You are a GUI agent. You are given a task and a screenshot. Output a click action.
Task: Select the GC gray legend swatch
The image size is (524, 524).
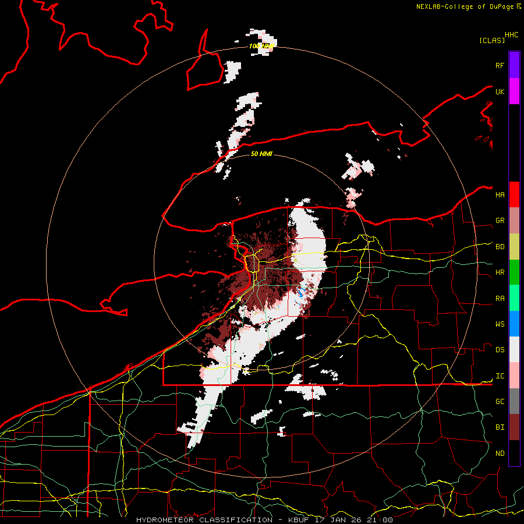[x=514, y=401]
